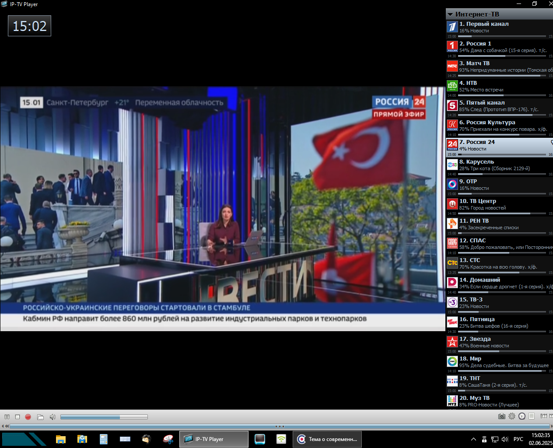Click the panel divider dots handle
The image size is (553, 448).
[x=280, y=426]
